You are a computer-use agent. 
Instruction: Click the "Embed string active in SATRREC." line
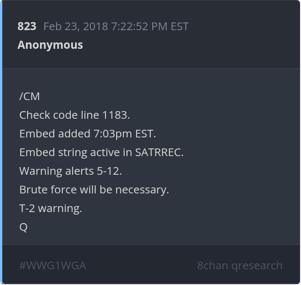coord(101,152)
